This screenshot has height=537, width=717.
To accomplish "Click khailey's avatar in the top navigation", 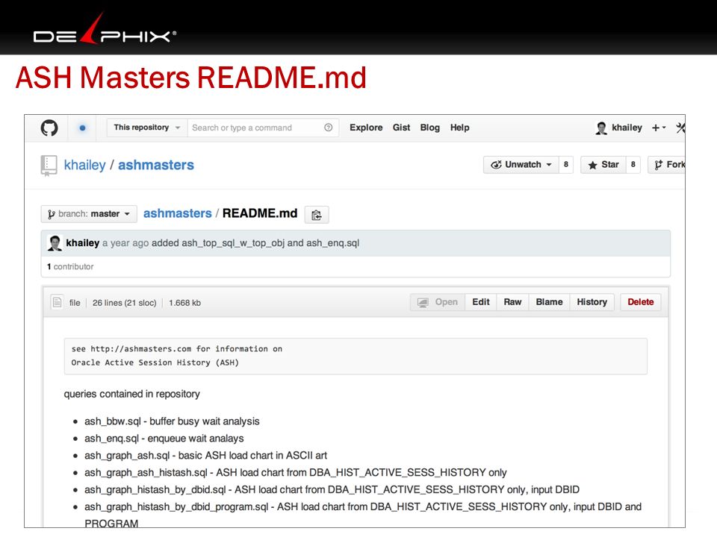I will (x=601, y=128).
